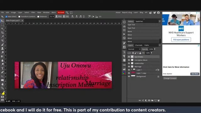Viewport: 201px width, 113px height.
Task: Open the 1x export scale dropdown
Action: point(52,17)
